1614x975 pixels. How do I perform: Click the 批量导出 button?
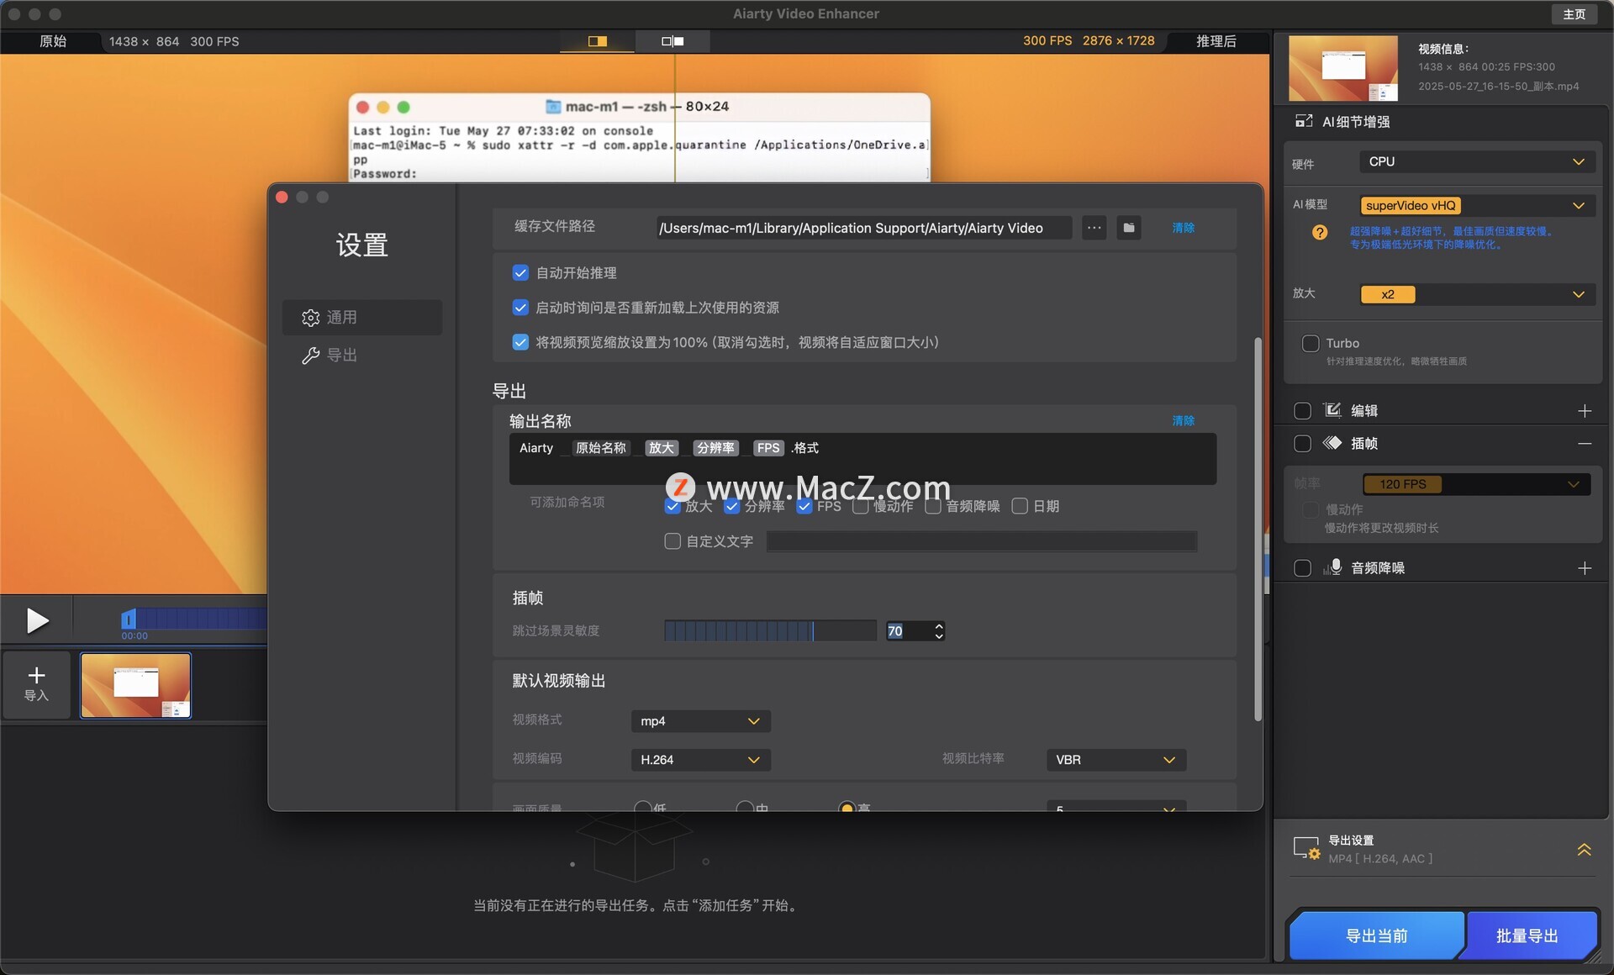1528,935
